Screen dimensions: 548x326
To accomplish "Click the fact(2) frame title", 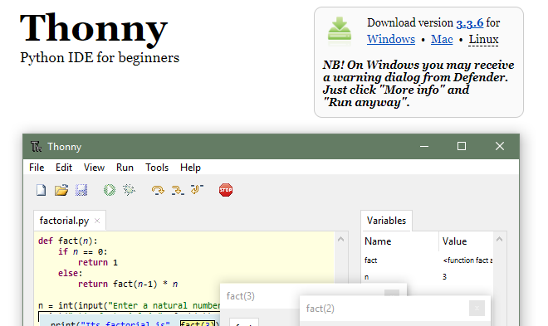I will pos(320,309).
